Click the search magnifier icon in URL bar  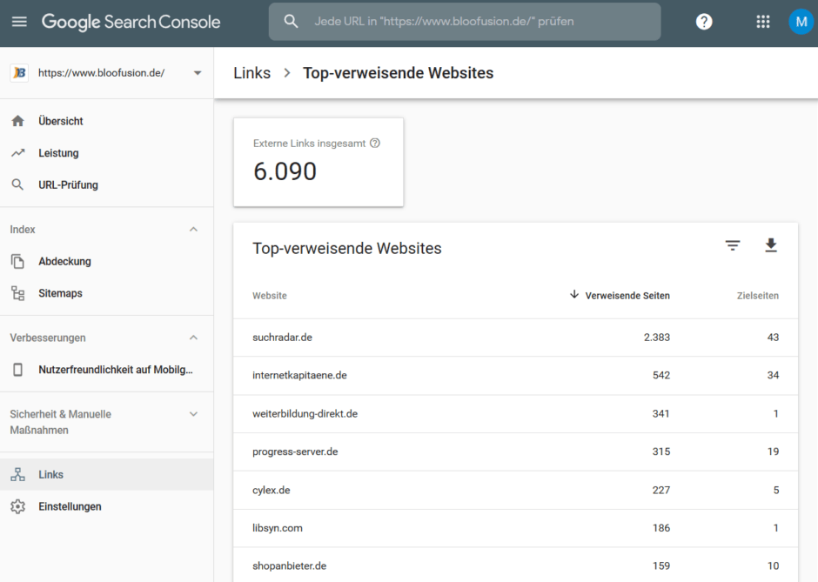pos(291,22)
